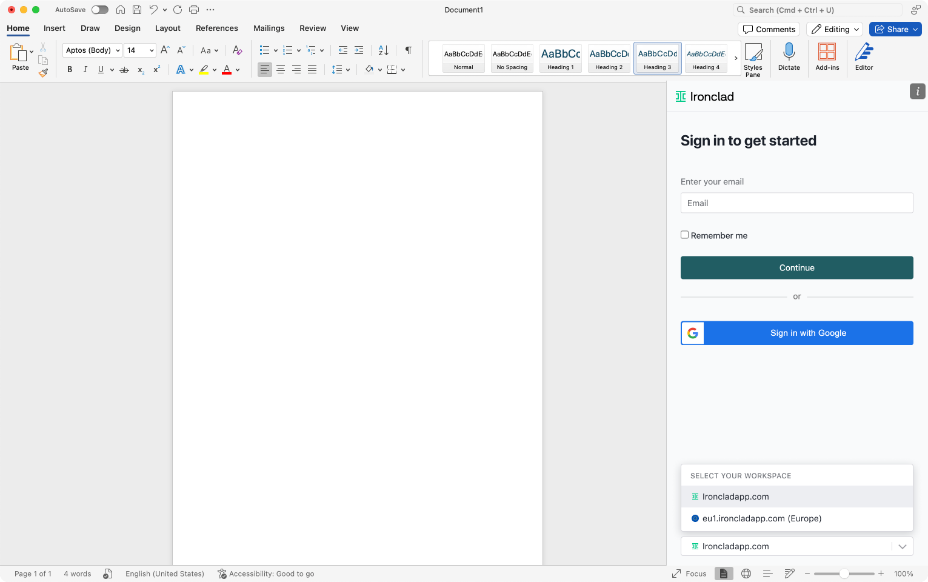Open the Draw ribbon tab
Screen dimensions: 928x582
pos(90,28)
